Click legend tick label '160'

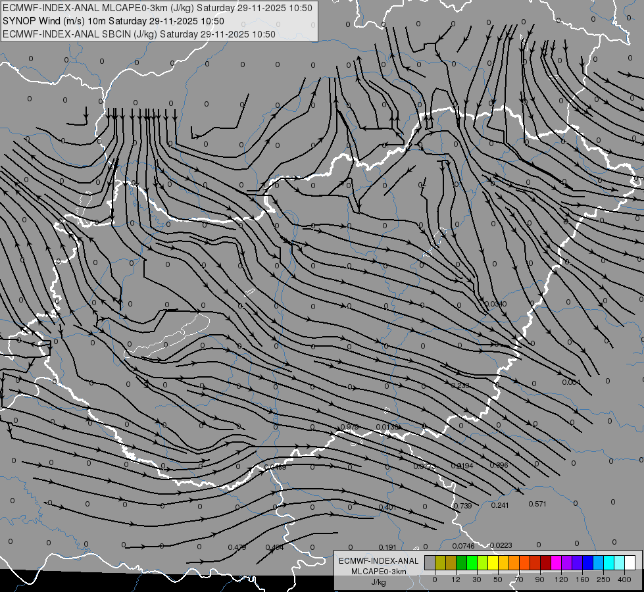[582, 580]
